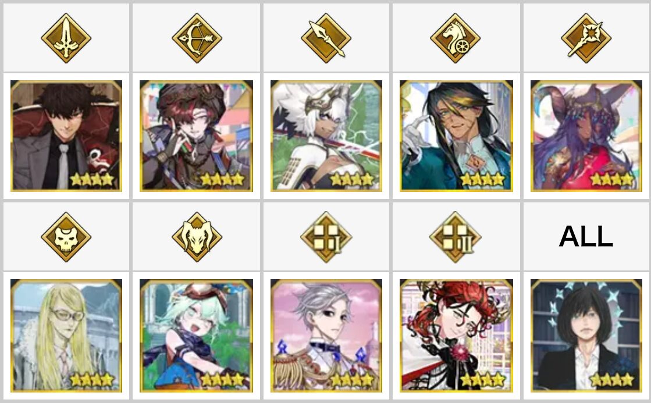This screenshot has height=403, width=651.
Task: Select the Extra I class icon
Action: point(326,237)
